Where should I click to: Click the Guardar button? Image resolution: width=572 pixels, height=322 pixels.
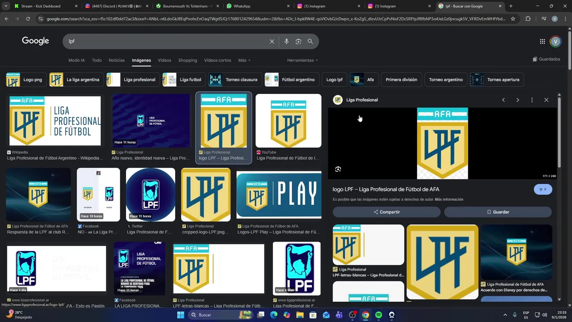click(x=498, y=212)
